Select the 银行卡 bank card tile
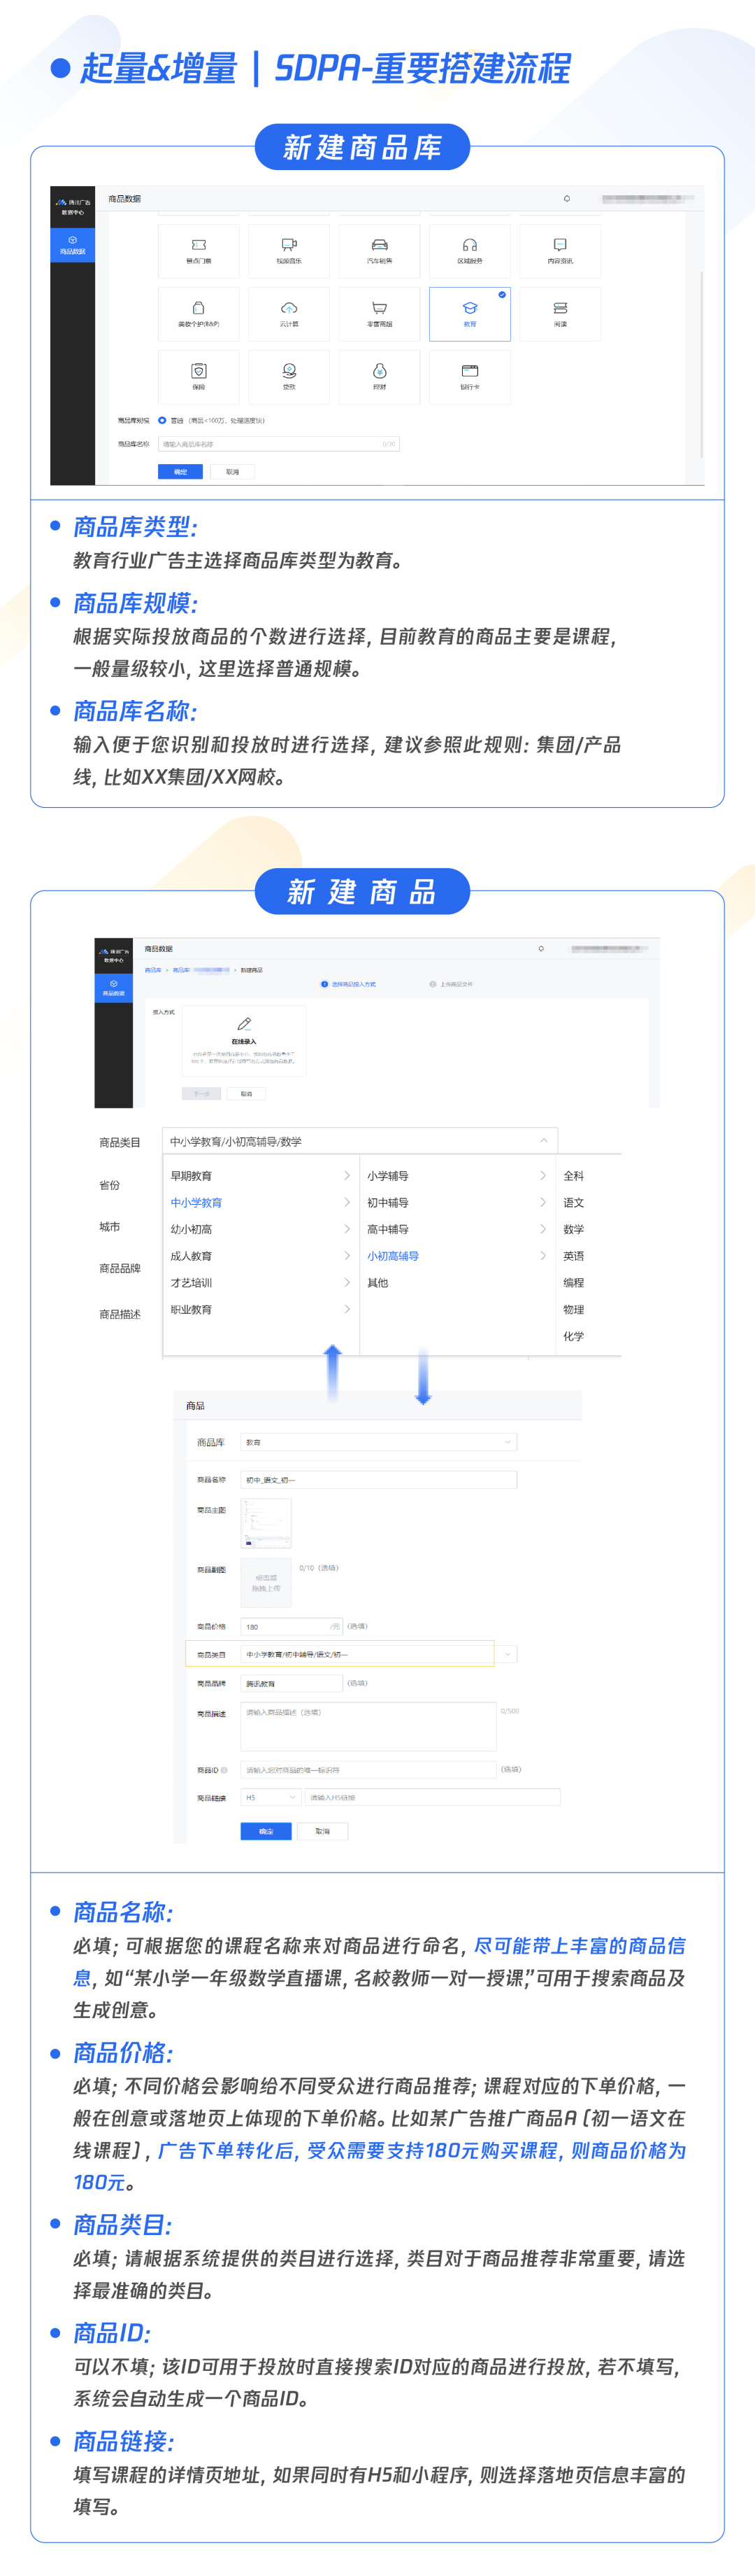The image size is (755, 2576). [469, 377]
